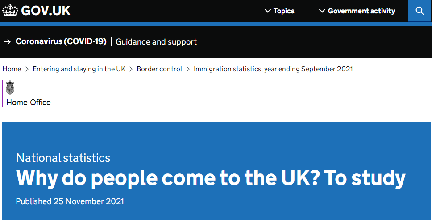Expand the Topics menu
The height and width of the screenshot is (222, 432).
(279, 11)
